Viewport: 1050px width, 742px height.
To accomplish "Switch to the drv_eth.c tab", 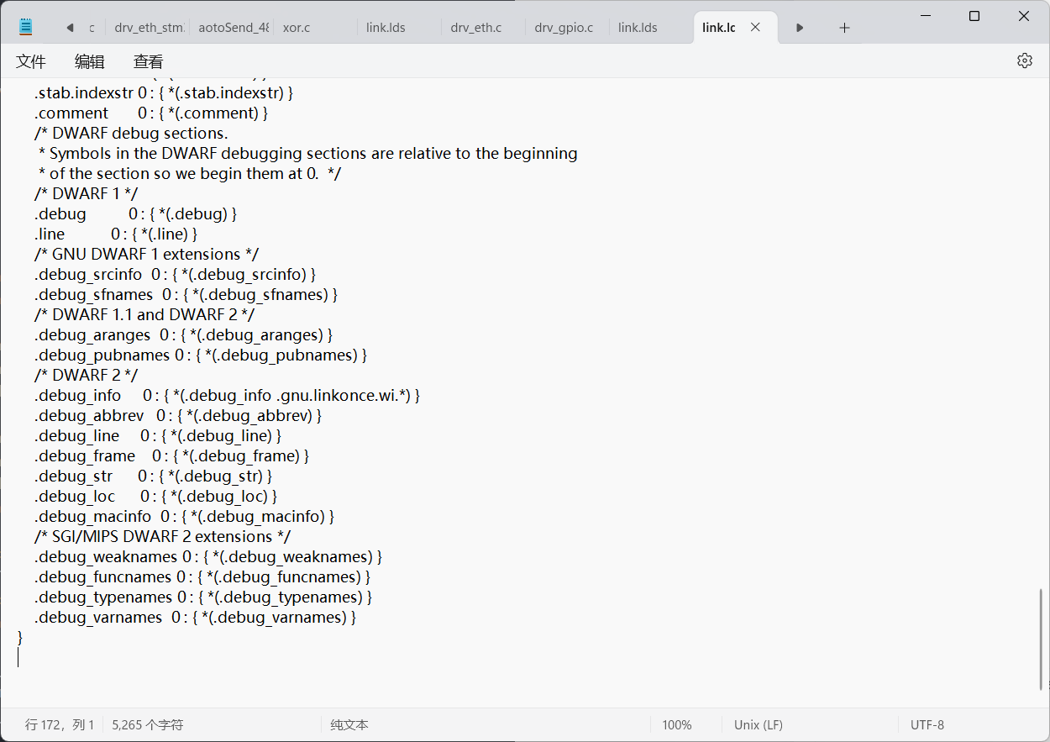I will click(475, 27).
